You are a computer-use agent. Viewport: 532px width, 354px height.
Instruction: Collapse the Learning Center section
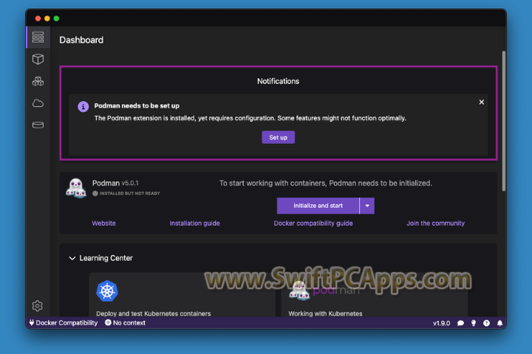click(72, 258)
